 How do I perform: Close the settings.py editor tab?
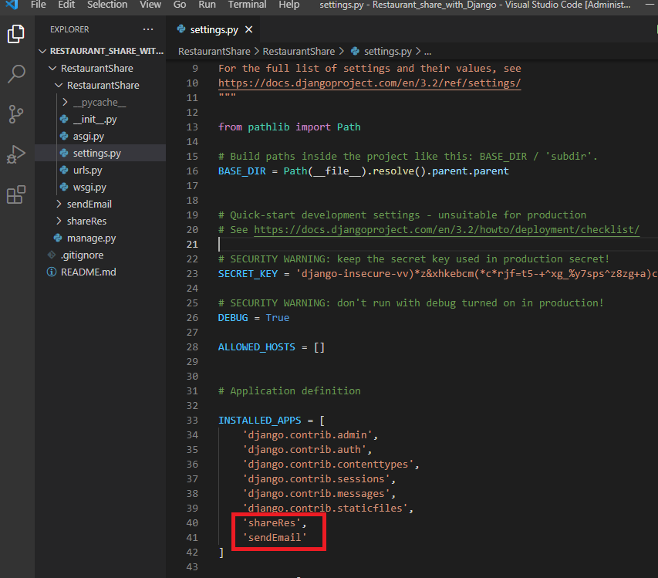[249, 29]
